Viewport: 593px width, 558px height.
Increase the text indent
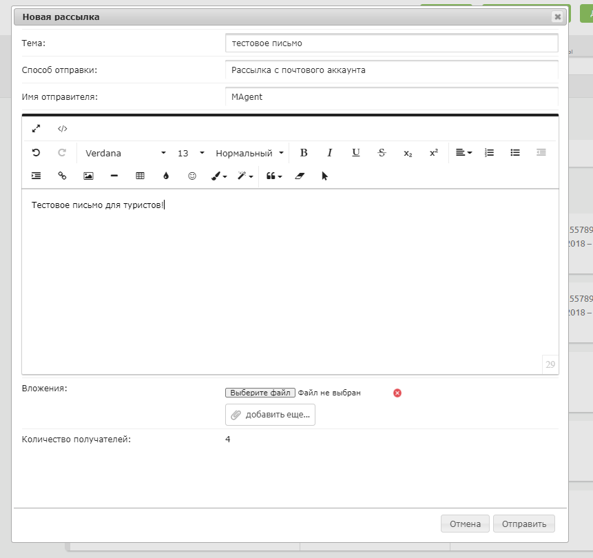tap(36, 176)
